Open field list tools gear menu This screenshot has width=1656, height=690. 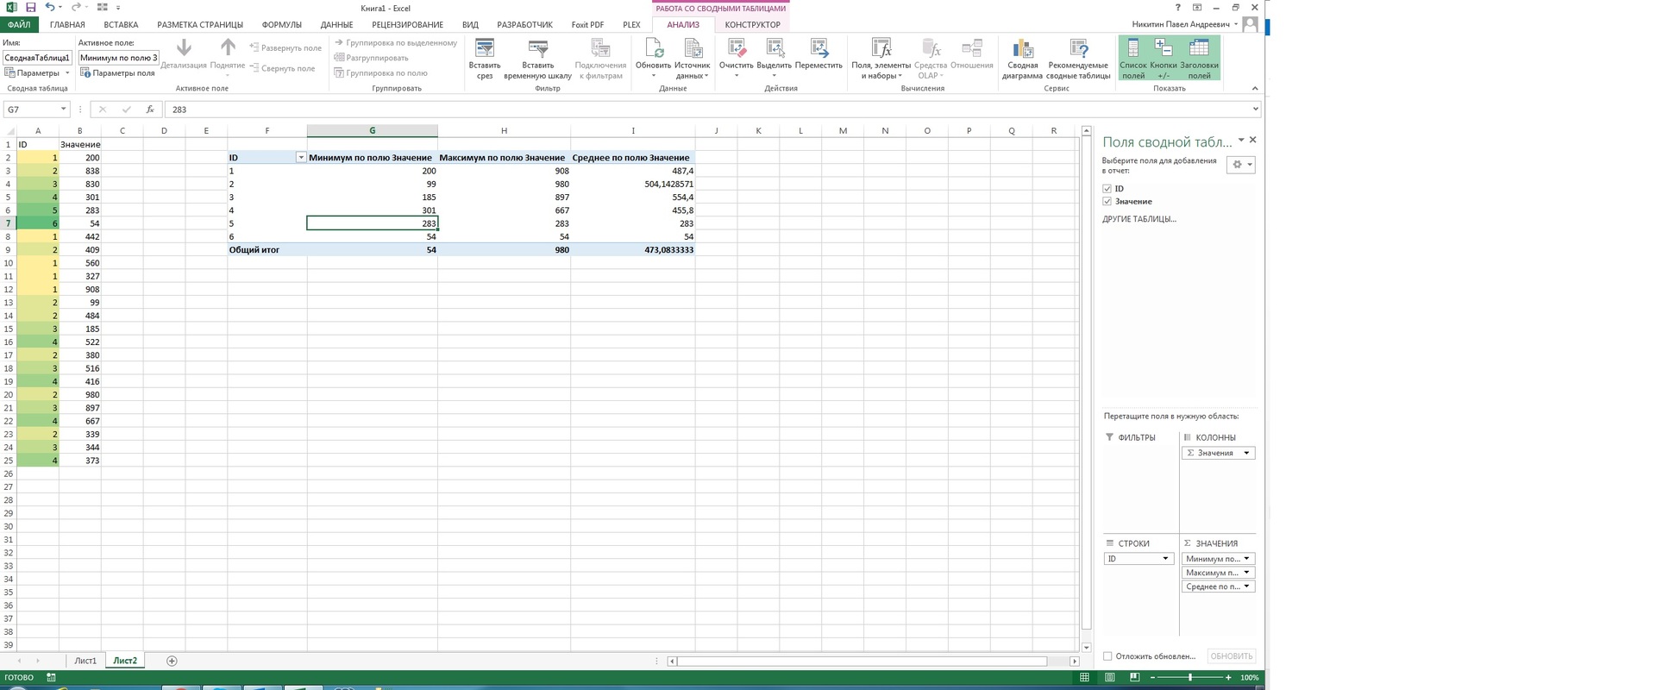(x=1240, y=165)
